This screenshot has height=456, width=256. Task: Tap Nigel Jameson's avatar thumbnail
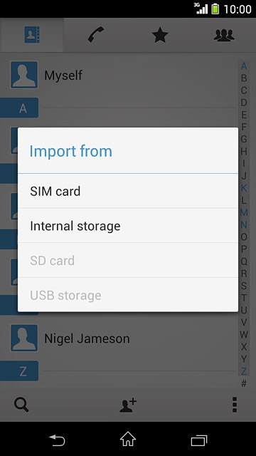[24, 338]
